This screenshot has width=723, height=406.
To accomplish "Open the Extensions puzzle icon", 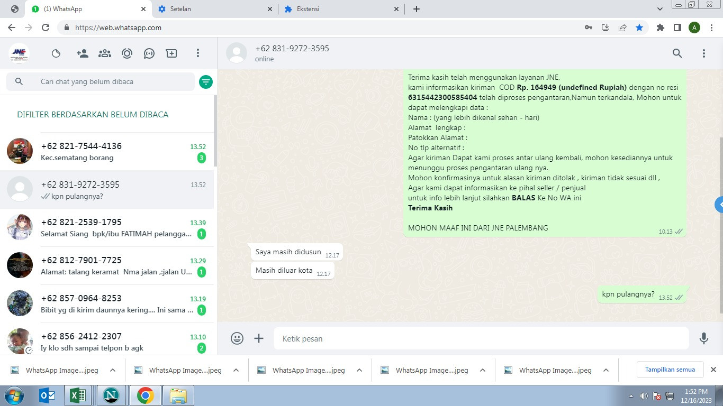I will point(661,27).
